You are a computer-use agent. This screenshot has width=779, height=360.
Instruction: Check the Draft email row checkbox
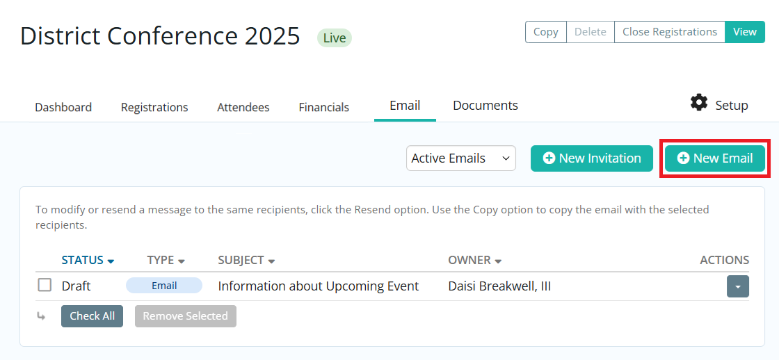pyautogui.click(x=45, y=285)
